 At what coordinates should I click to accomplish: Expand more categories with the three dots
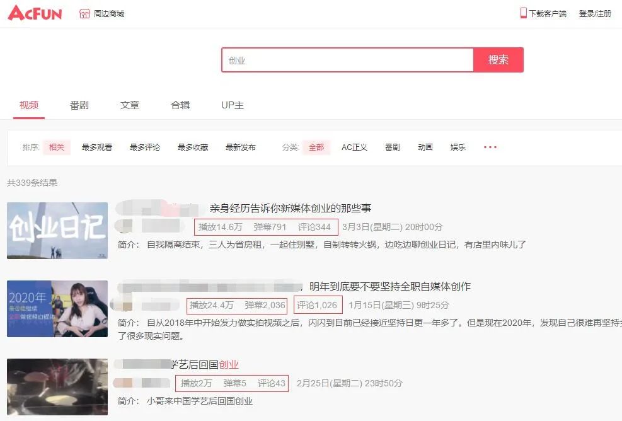pyautogui.click(x=490, y=147)
